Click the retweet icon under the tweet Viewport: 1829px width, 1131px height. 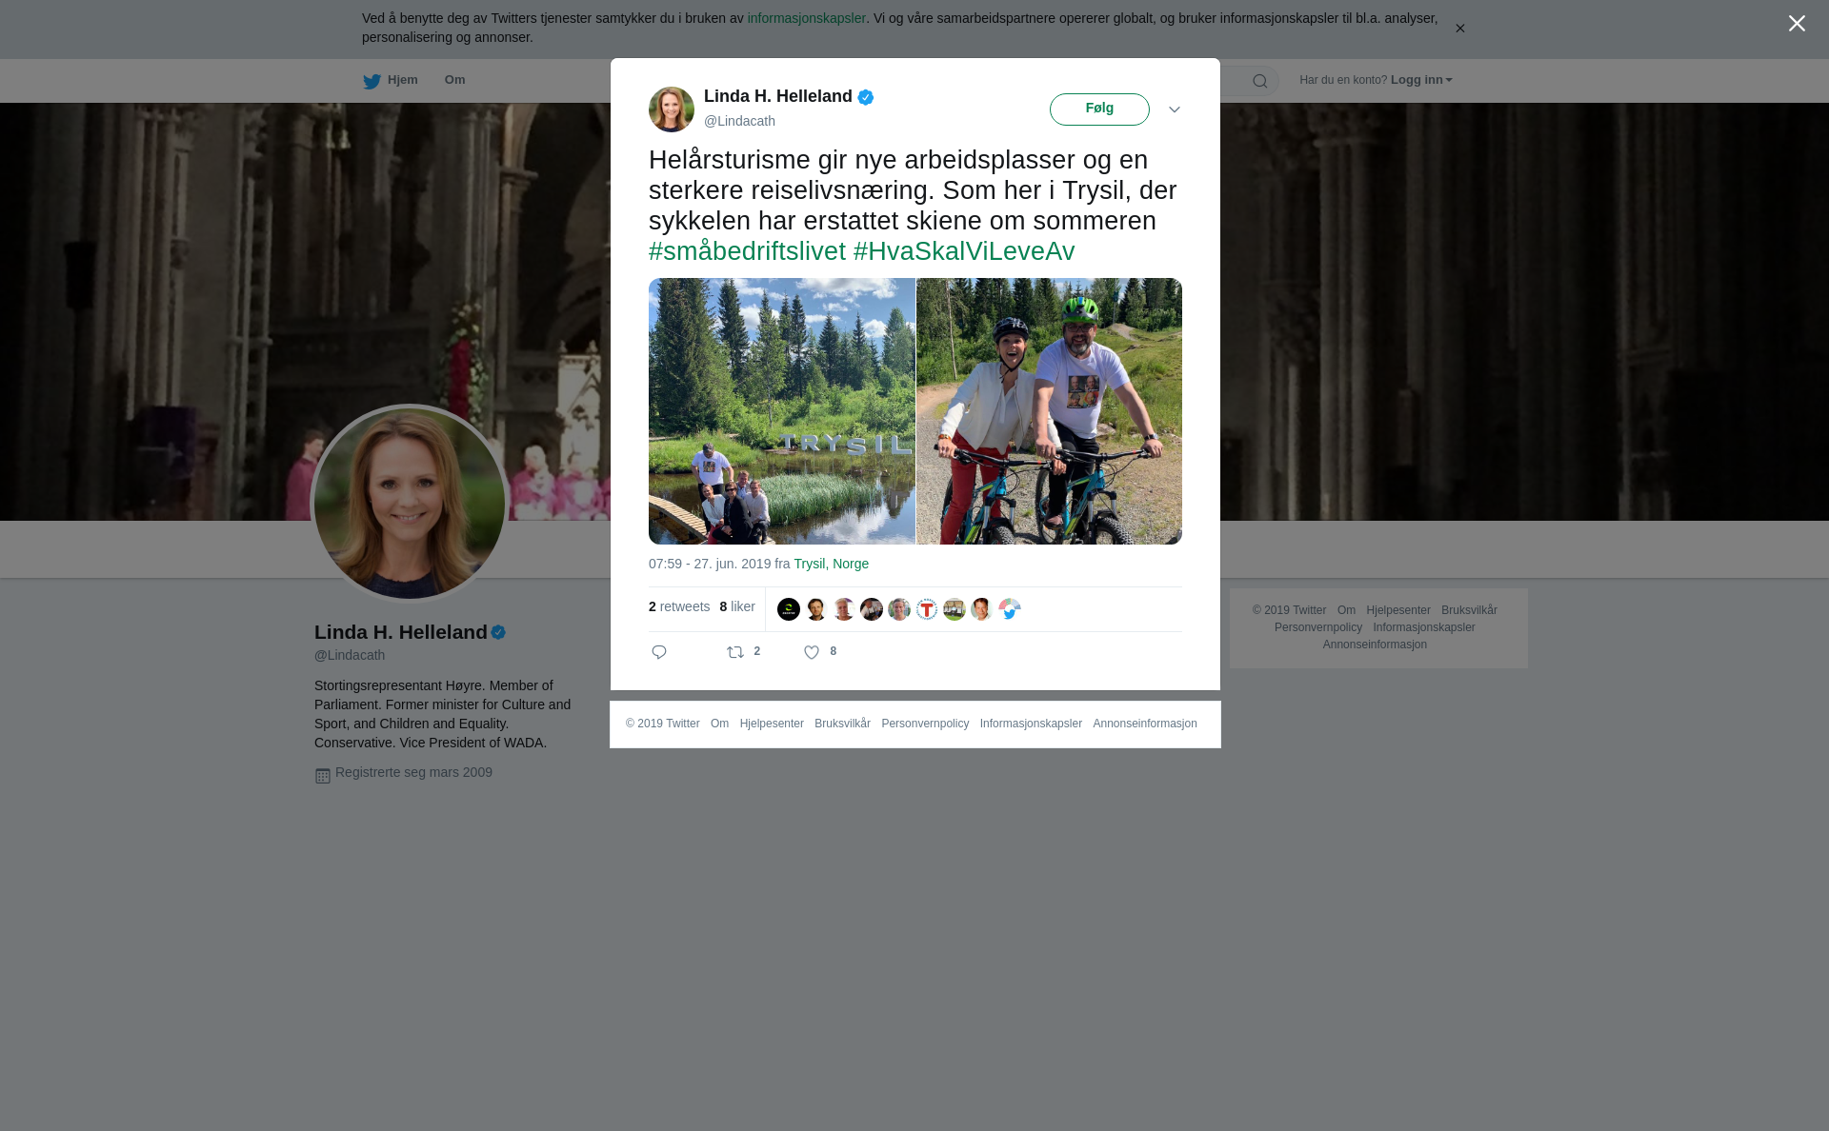tap(735, 652)
